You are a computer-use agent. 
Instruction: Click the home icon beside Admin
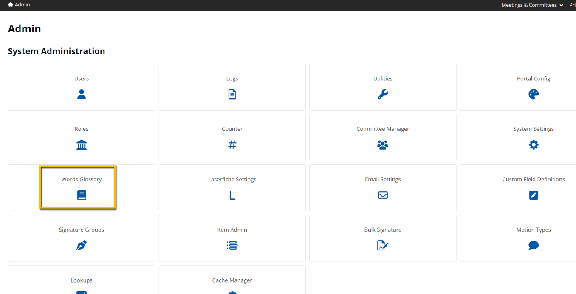[11, 5]
